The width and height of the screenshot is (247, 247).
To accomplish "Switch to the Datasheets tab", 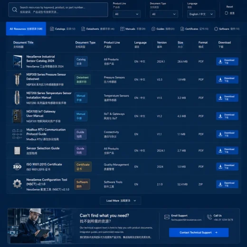I will coord(98,29).
